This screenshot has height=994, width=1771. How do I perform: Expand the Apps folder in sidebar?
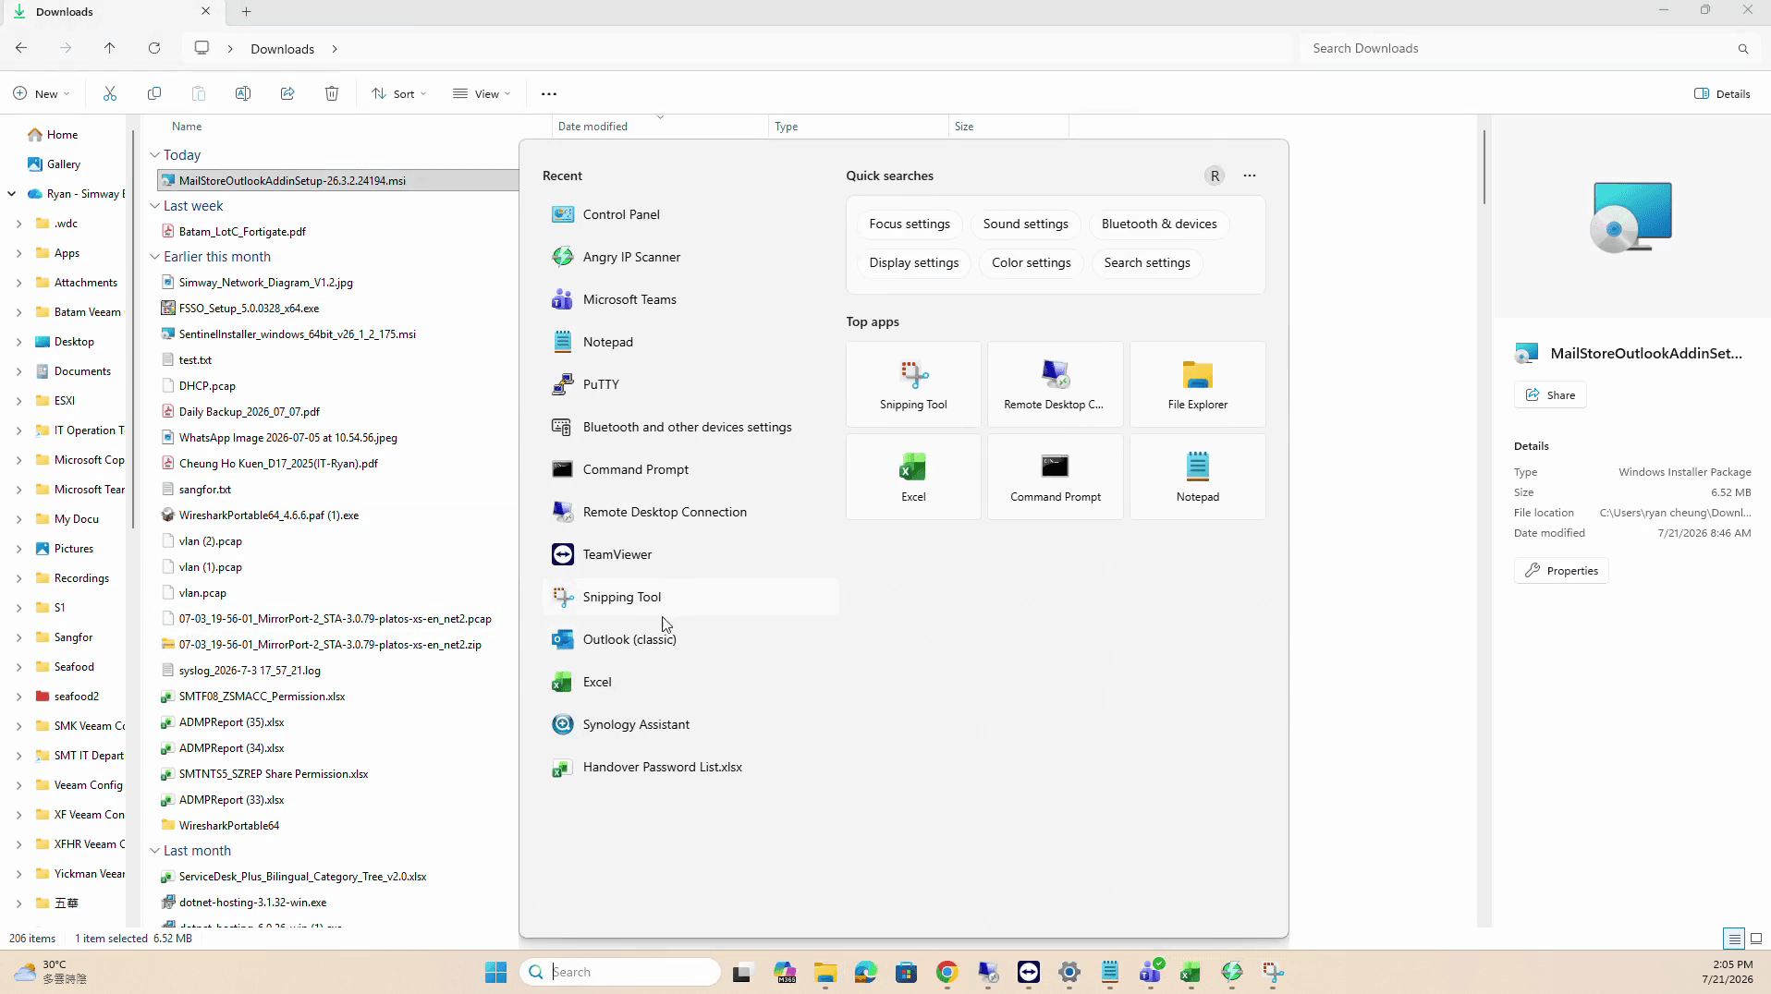(x=18, y=253)
